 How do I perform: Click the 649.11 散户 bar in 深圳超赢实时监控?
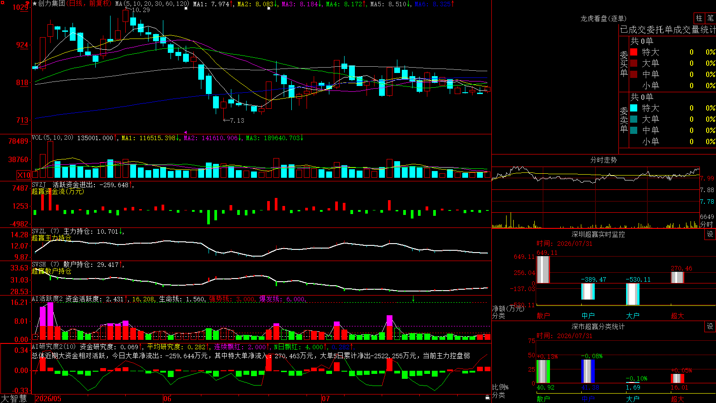tap(543, 270)
